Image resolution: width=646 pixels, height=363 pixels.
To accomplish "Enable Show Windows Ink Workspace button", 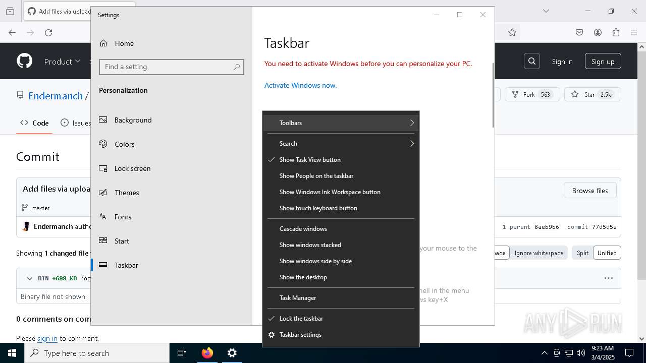I will point(341,192).
